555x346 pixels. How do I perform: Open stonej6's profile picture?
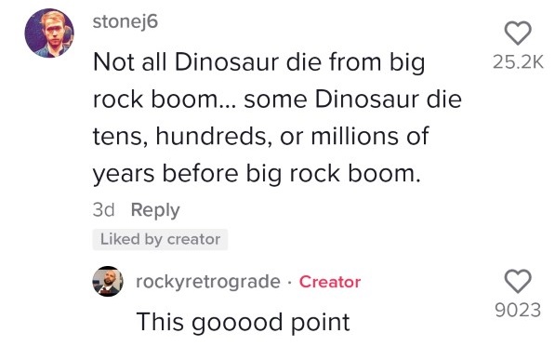click(49, 33)
